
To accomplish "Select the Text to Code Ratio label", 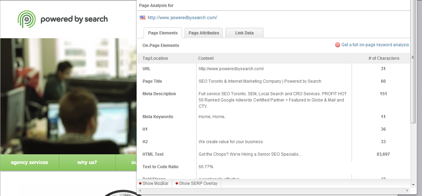I will (x=160, y=167).
